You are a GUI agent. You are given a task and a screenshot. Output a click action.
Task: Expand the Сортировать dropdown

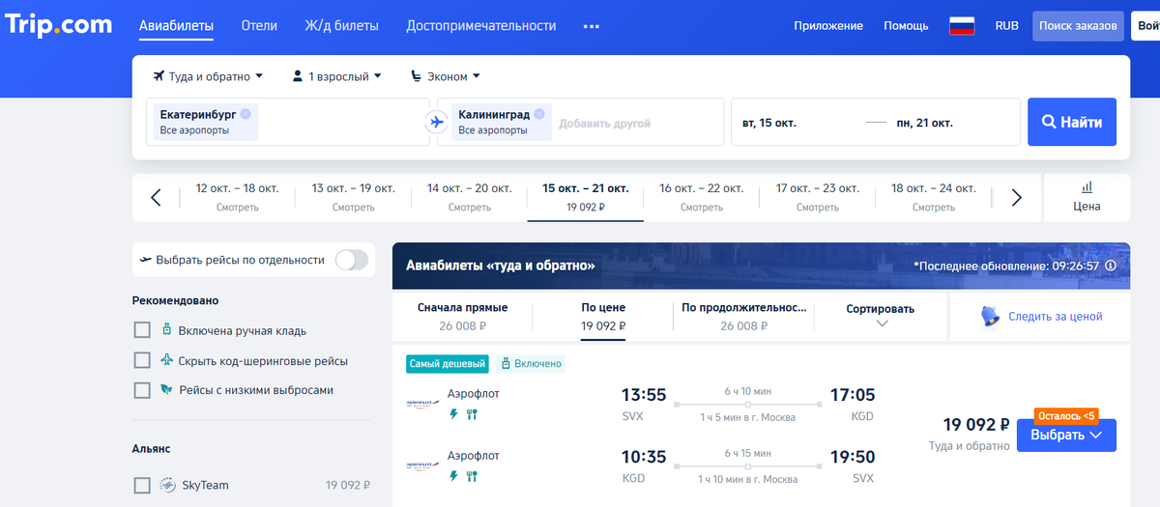[x=881, y=316]
